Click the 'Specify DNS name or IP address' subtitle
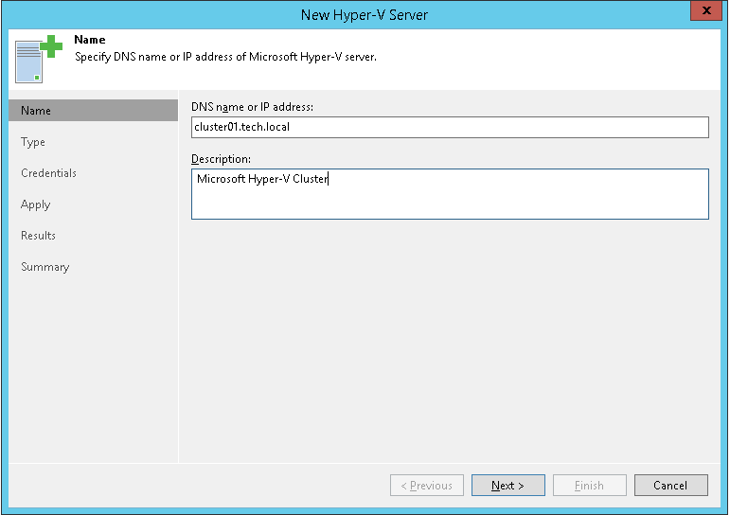730x515 pixels. pos(225,57)
